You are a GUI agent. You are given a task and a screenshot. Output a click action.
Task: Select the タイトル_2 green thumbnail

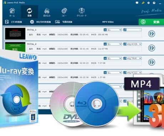click(x=15, y=47)
